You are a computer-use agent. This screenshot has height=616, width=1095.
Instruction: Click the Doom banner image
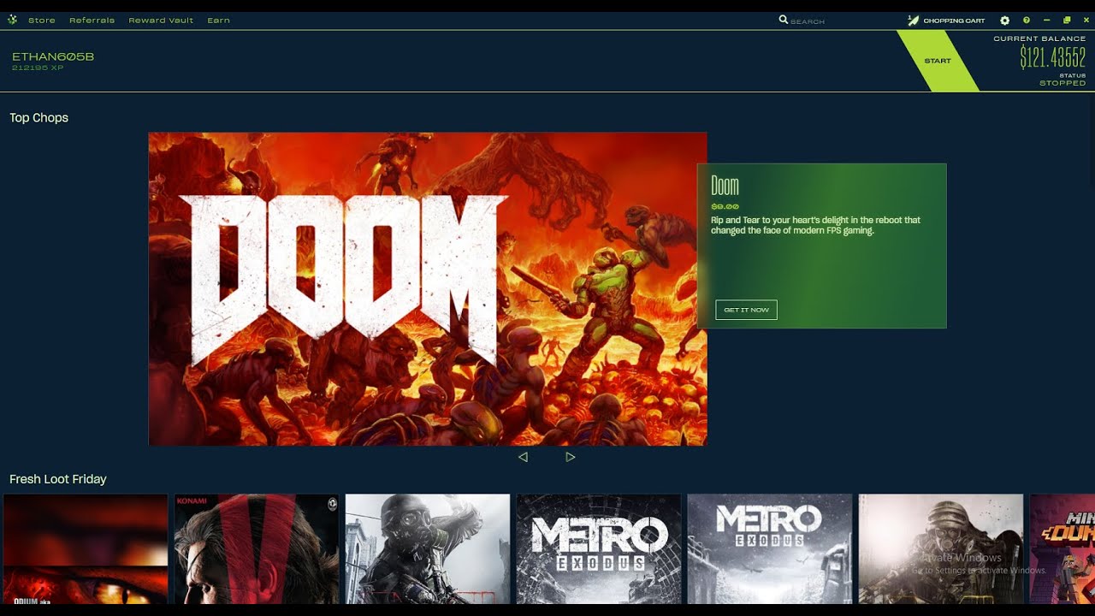428,288
